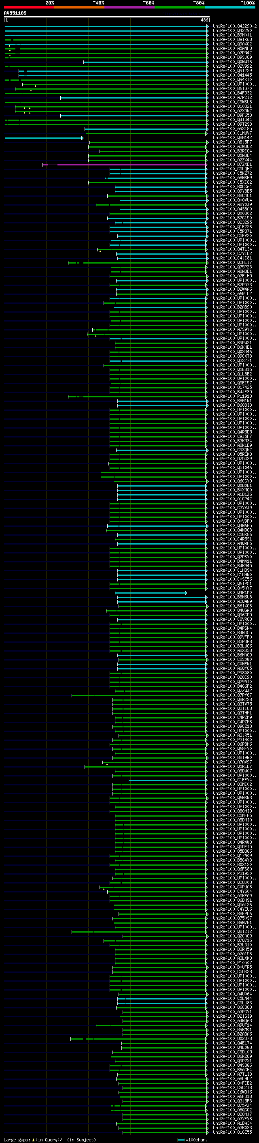Viewport: 259px width, 1143px height.
Task: Click the white query sequence bar under AV551109
Action: coord(107,17)
